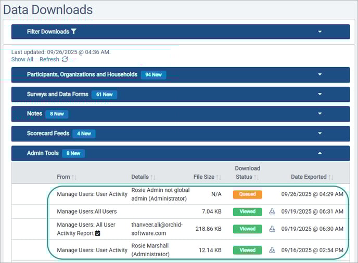Download the 12.14 KB User Activity file
Image resolution: width=358 pixels, height=263 pixels.
click(x=272, y=250)
